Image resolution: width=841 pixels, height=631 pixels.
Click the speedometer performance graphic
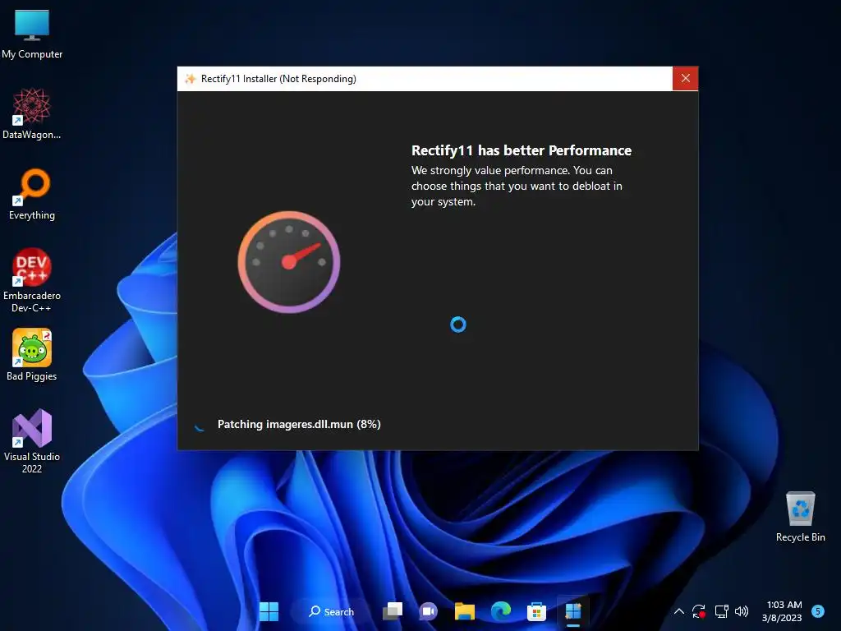coord(289,262)
